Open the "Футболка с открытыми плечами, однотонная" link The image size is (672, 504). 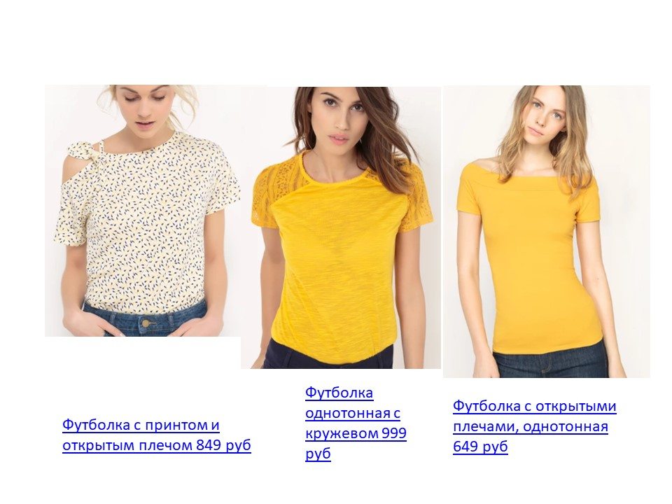534,426
